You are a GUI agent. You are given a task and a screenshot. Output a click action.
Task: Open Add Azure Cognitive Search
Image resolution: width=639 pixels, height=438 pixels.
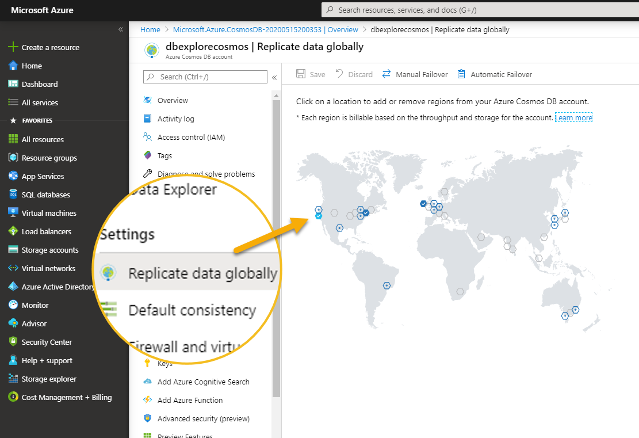point(204,382)
